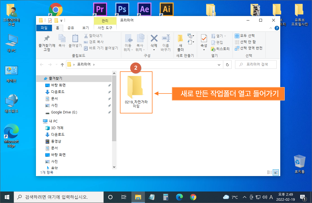Open the Calculator taskbar icon

coord(166,197)
